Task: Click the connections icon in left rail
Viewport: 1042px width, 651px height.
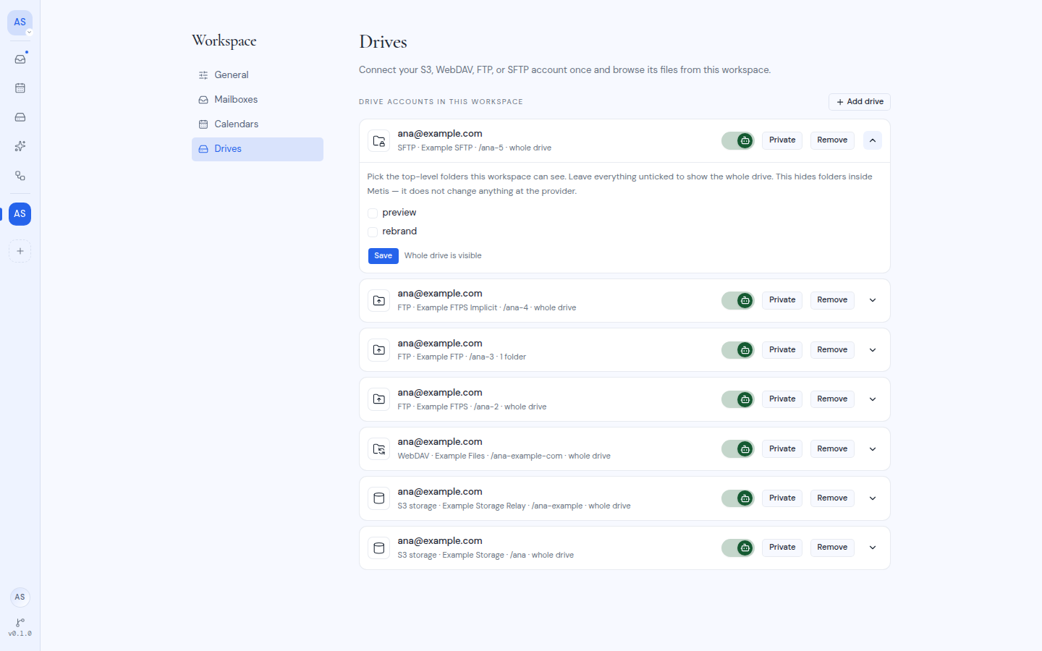Action: [20, 176]
